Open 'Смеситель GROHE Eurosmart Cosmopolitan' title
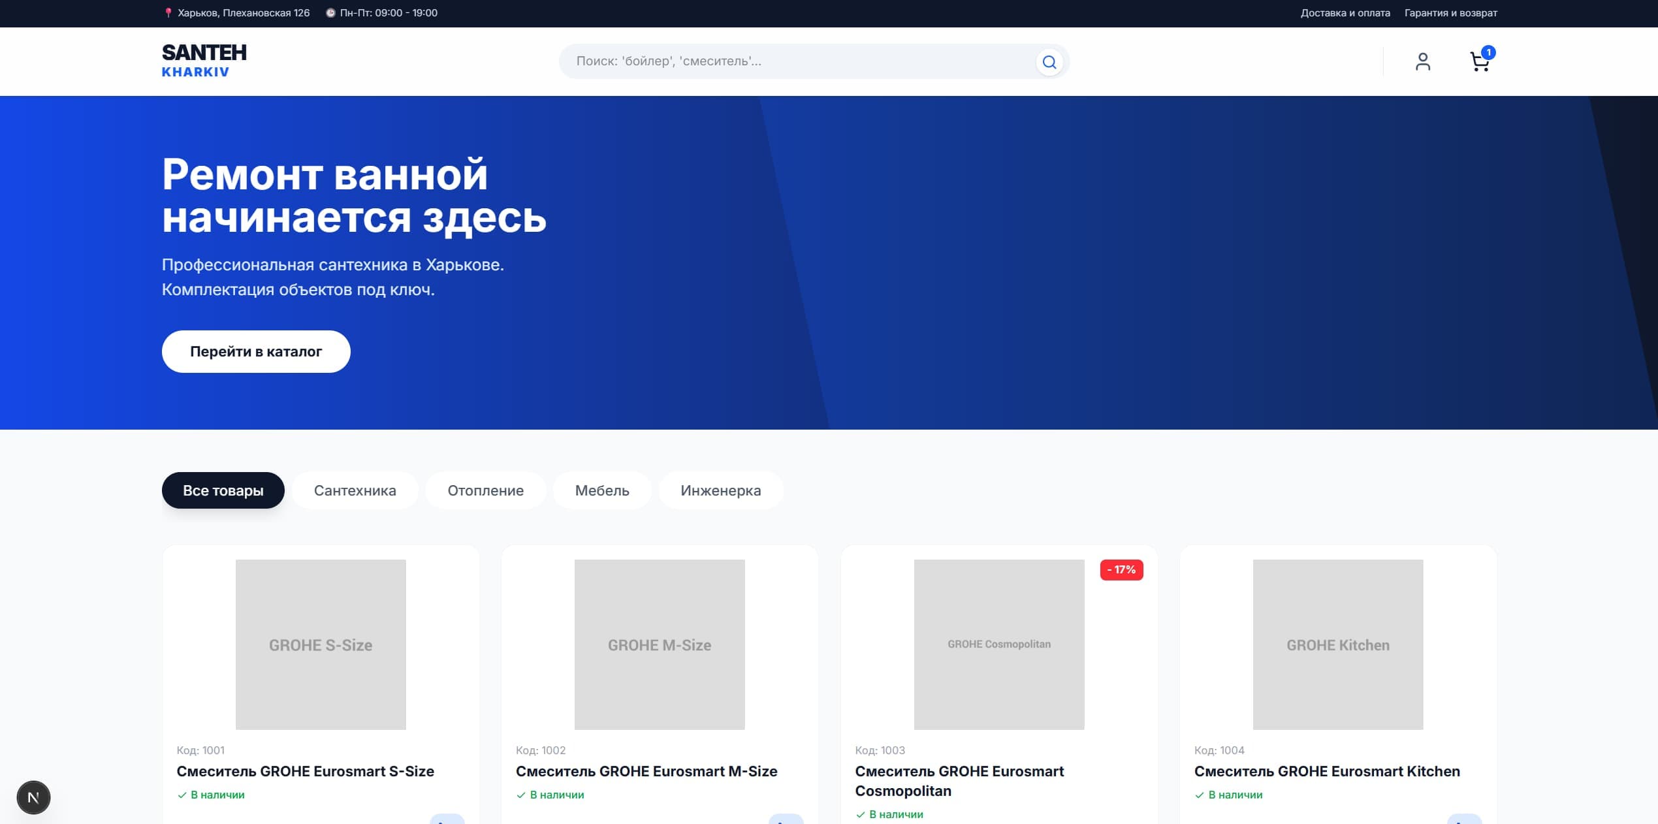1658x824 pixels. point(959,781)
